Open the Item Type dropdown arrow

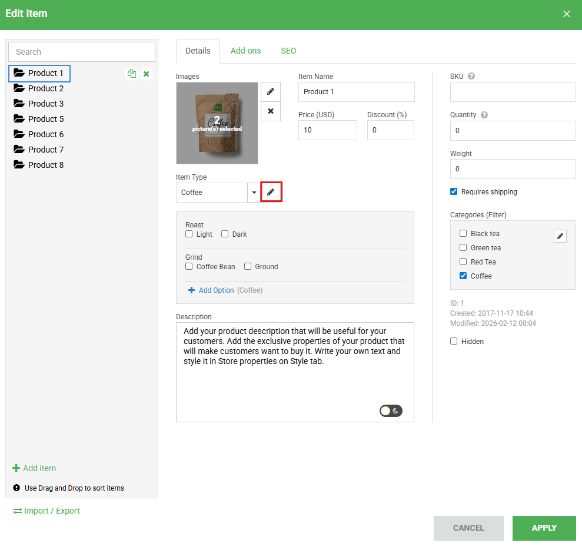point(254,193)
